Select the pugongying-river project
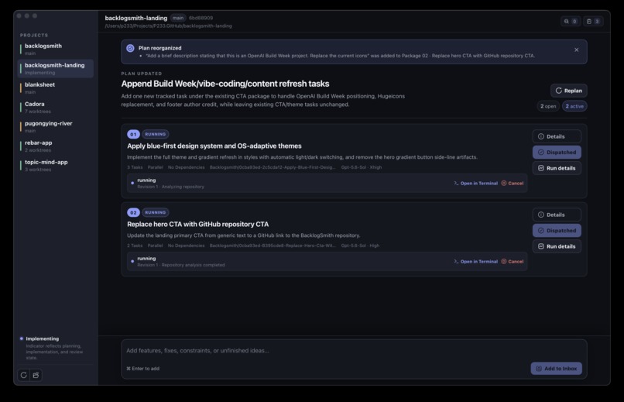 point(56,126)
